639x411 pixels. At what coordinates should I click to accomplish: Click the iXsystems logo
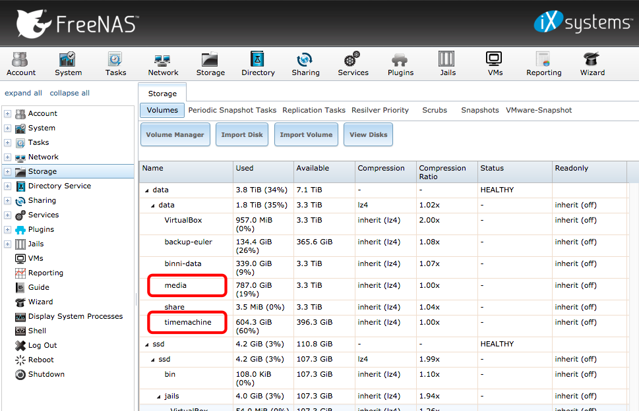tap(583, 22)
